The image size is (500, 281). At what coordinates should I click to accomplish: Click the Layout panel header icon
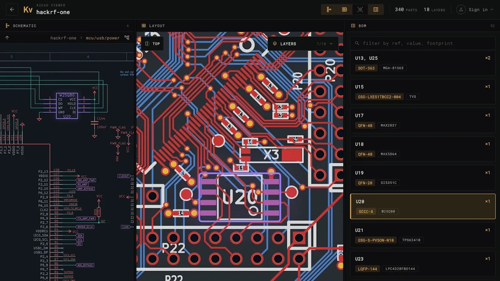point(144,26)
